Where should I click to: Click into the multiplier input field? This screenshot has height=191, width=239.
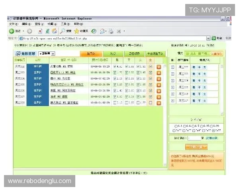194,138
